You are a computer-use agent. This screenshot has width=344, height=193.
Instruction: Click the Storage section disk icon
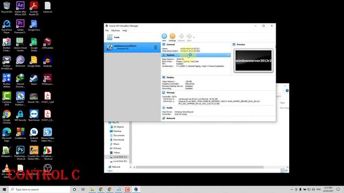point(163,93)
